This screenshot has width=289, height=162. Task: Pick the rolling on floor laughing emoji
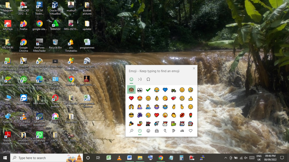(x=191, y=90)
